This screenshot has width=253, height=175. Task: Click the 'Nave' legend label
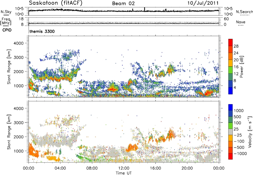tap(241, 22)
